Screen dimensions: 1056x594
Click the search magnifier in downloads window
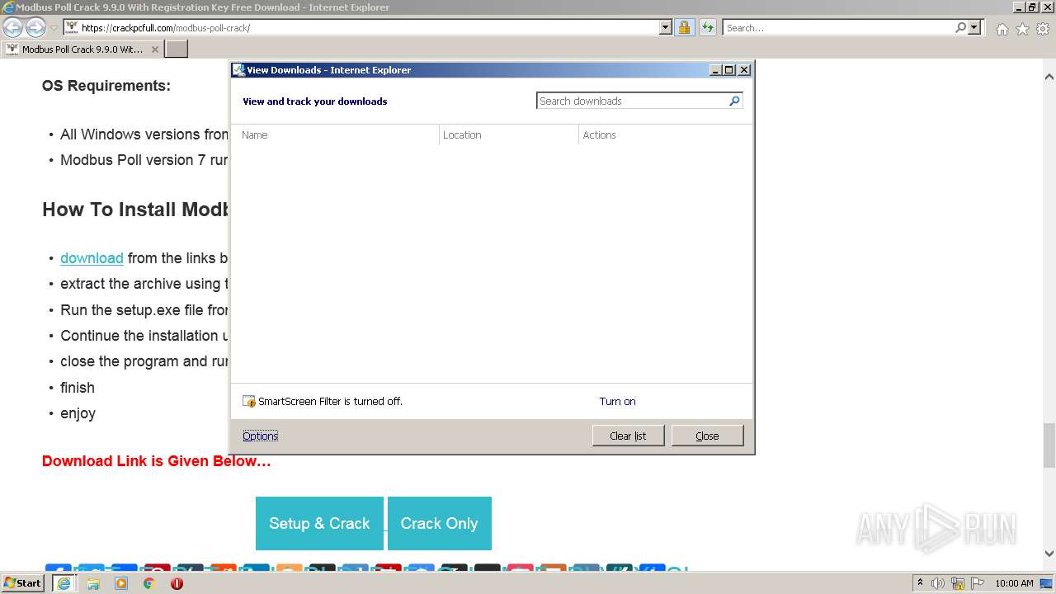click(x=735, y=101)
